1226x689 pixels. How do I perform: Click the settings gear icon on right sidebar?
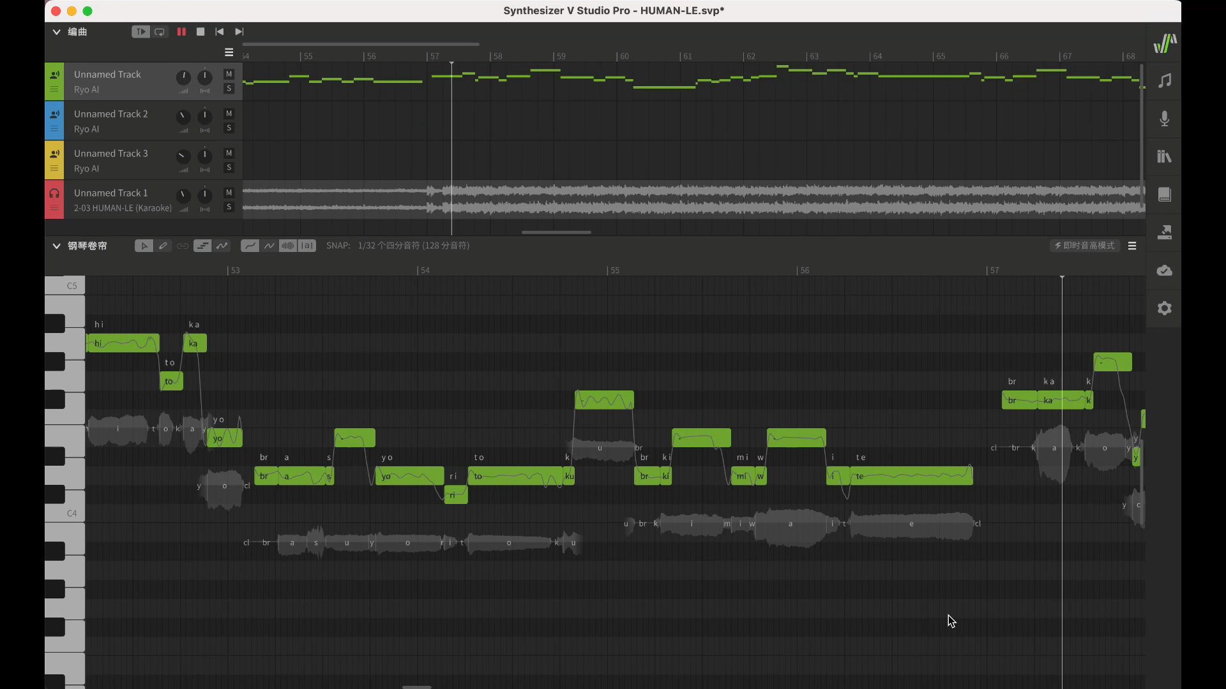(1165, 308)
